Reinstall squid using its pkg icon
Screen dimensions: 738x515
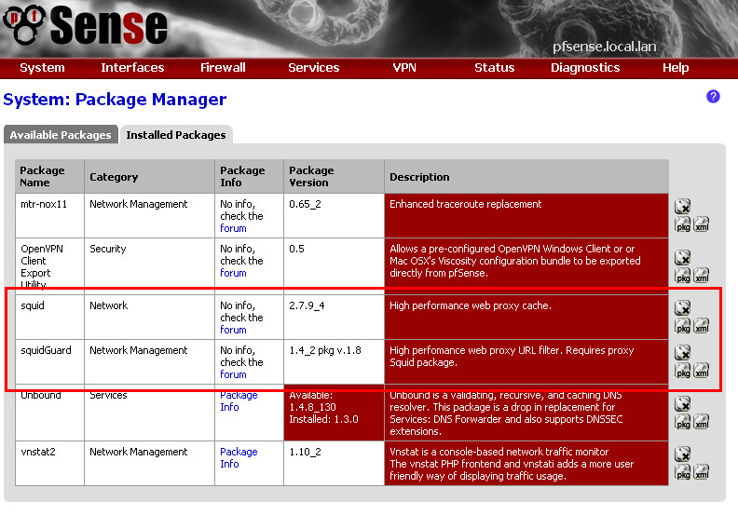tap(682, 325)
